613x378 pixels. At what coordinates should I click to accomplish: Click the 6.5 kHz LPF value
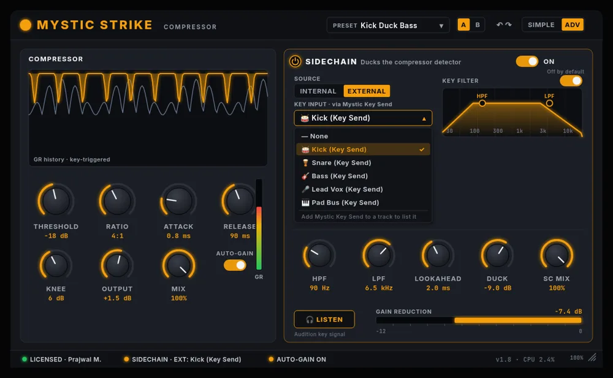tap(378, 288)
